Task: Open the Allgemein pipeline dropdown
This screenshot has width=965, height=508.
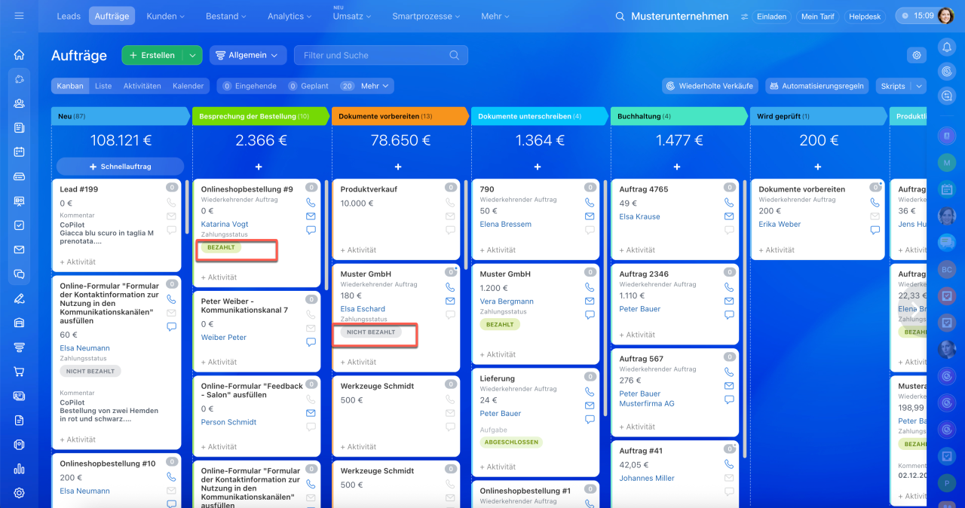Action: [247, 55]
